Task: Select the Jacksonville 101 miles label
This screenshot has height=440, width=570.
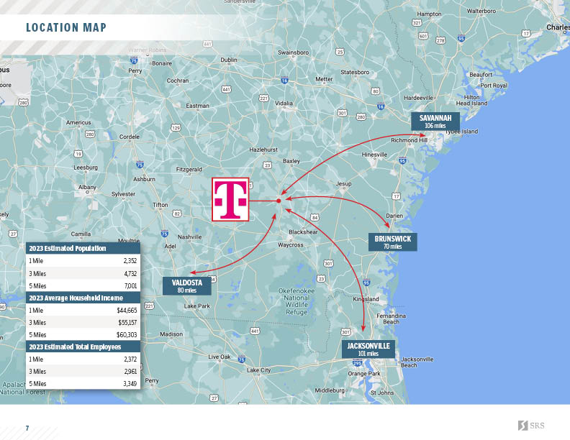Action: pos(368,349)
